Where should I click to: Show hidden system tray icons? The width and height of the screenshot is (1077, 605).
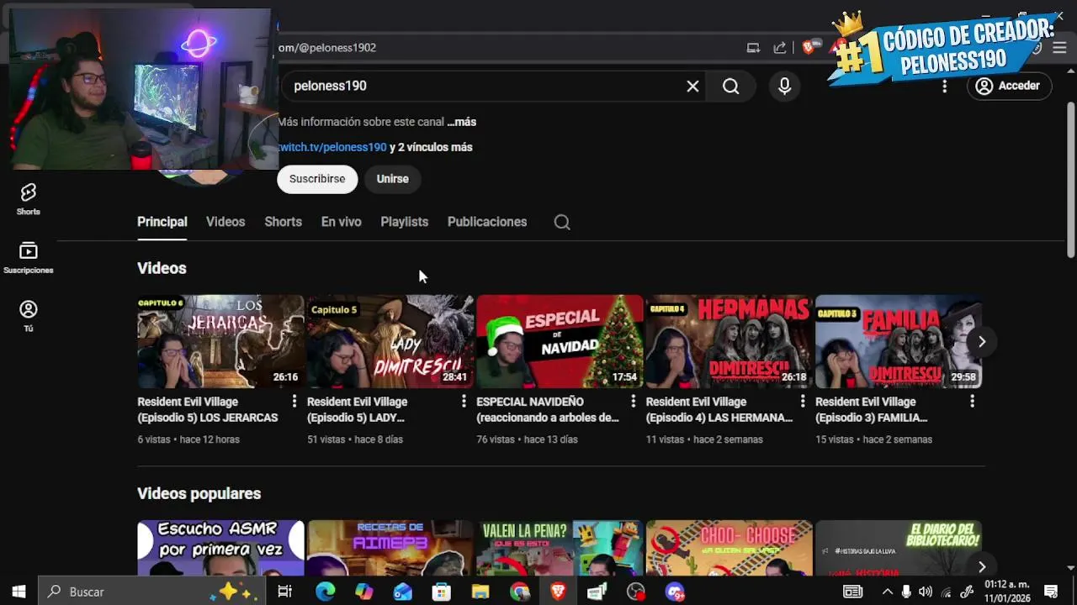click(887, 592)
